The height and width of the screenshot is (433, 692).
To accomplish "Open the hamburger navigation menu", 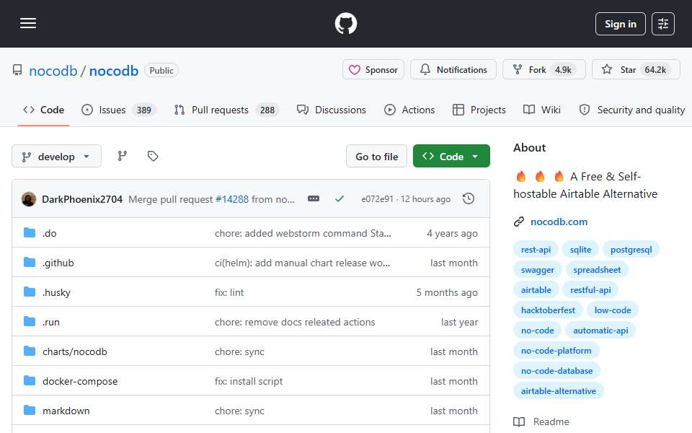I will (x=28, y=23).
